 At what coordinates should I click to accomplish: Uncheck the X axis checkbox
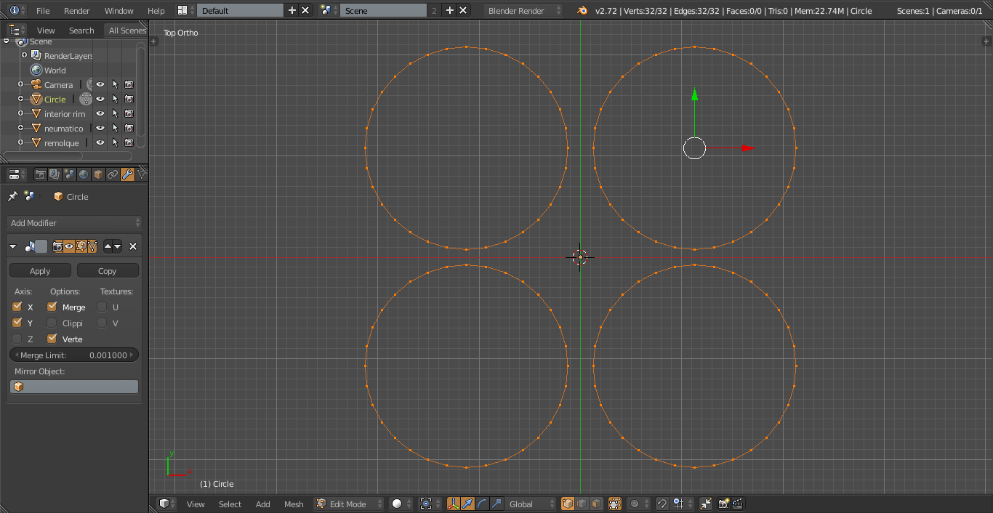tap(17, 307)
